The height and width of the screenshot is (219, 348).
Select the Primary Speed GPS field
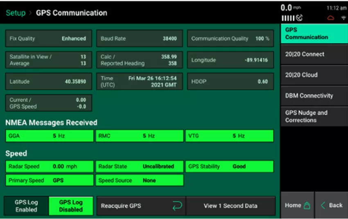[48, 180]
